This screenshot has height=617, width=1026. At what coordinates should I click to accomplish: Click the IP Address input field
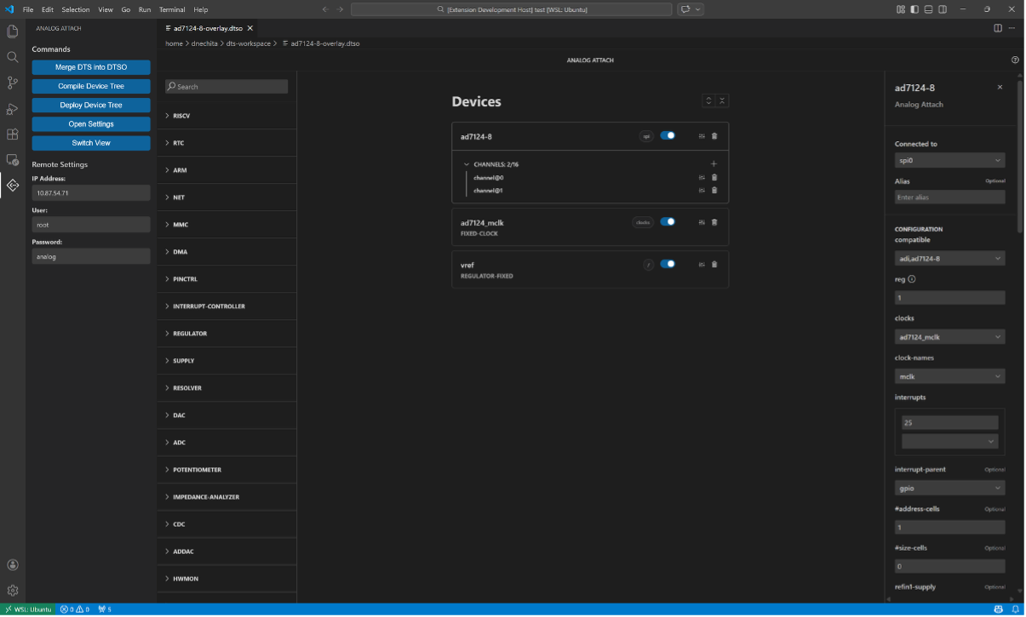91,193
